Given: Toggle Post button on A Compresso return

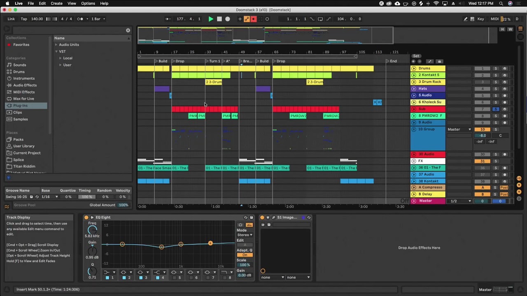Looking at the screenshot, I should 504,187.
